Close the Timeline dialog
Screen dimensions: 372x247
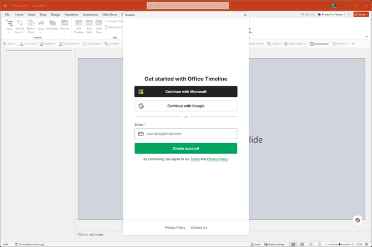tap(245, 15)
